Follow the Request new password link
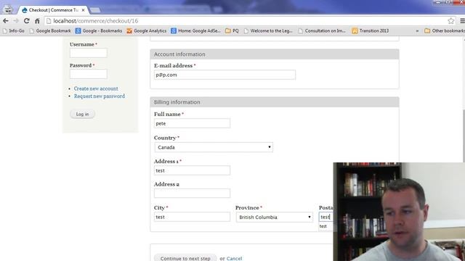 [100, 96]
